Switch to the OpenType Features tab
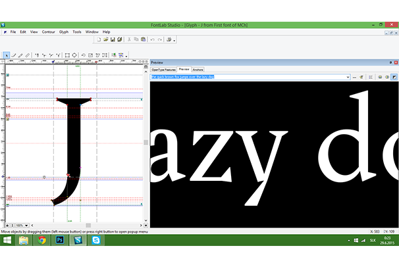 tap(163, 69)
